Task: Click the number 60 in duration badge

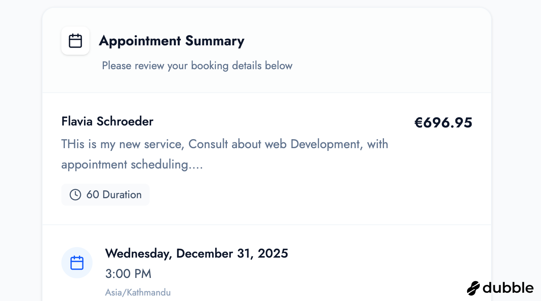Action: click(93, 195)
